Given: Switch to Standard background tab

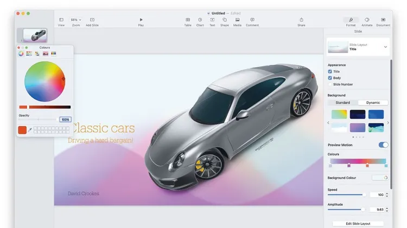Looking at the screenshot, I should pyautogui.click(x=342, y=102).
